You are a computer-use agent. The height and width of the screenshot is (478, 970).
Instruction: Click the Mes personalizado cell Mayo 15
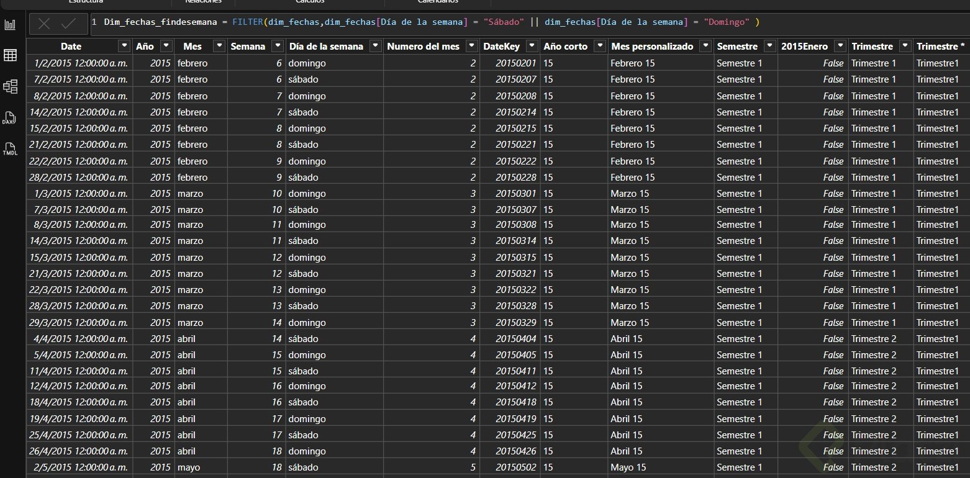coord(660,467)
